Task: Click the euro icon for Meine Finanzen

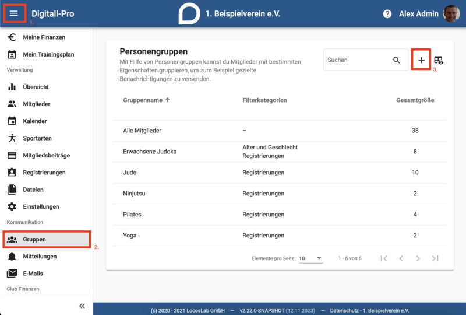Action: 12,37
